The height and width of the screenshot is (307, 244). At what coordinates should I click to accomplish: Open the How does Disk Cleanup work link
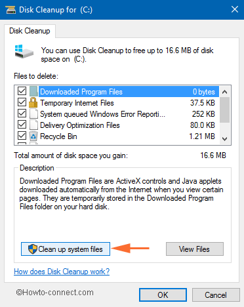62,272
